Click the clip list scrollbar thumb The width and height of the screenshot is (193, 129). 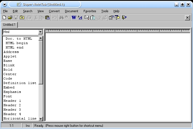click(40, 62)
